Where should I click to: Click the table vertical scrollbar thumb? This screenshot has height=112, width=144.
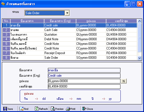[x=139, y=38]
